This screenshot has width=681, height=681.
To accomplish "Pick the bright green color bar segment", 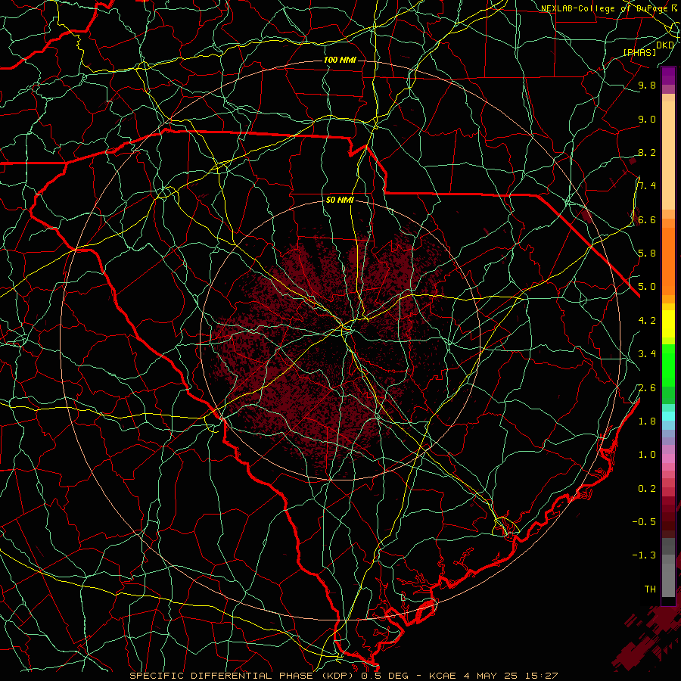I will (x=668, y=365).
